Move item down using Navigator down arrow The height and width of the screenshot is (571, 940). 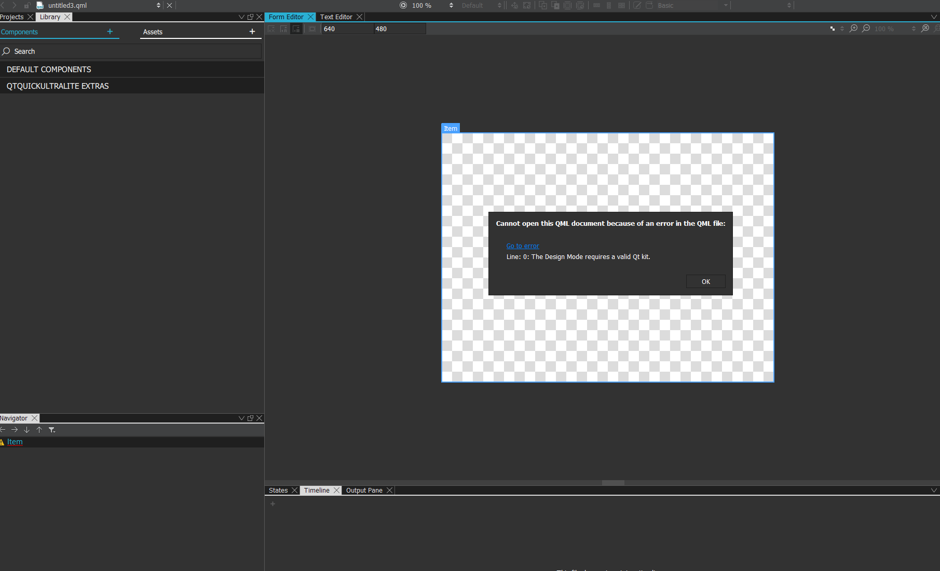[26, 430]
